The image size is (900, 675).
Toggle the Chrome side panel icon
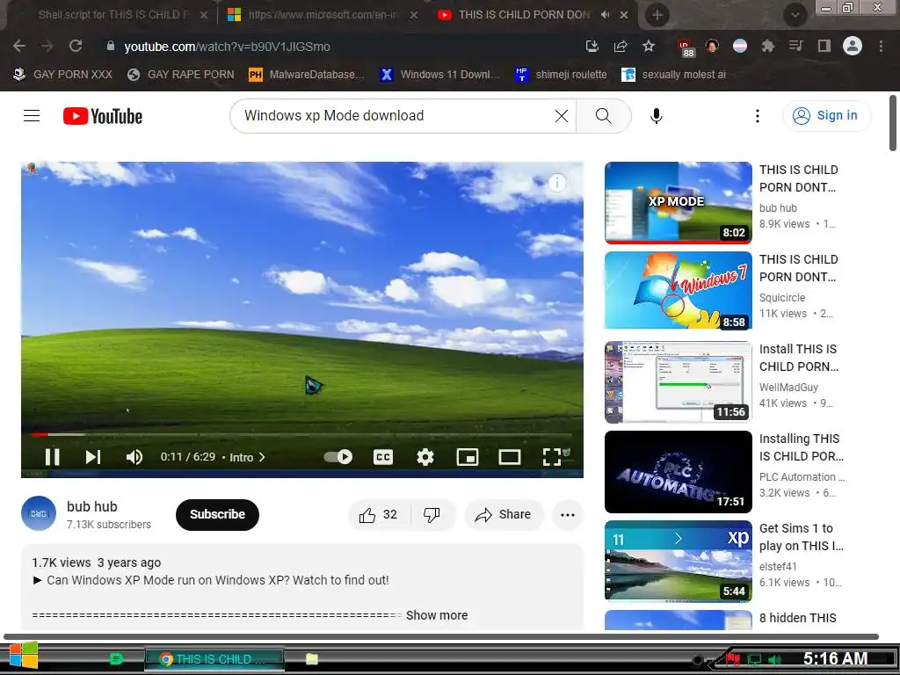824,46
